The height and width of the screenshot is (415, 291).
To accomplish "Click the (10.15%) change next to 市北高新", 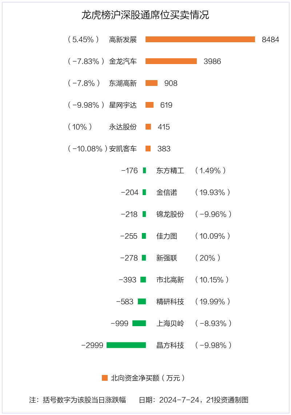I will [x=212, y=280].
